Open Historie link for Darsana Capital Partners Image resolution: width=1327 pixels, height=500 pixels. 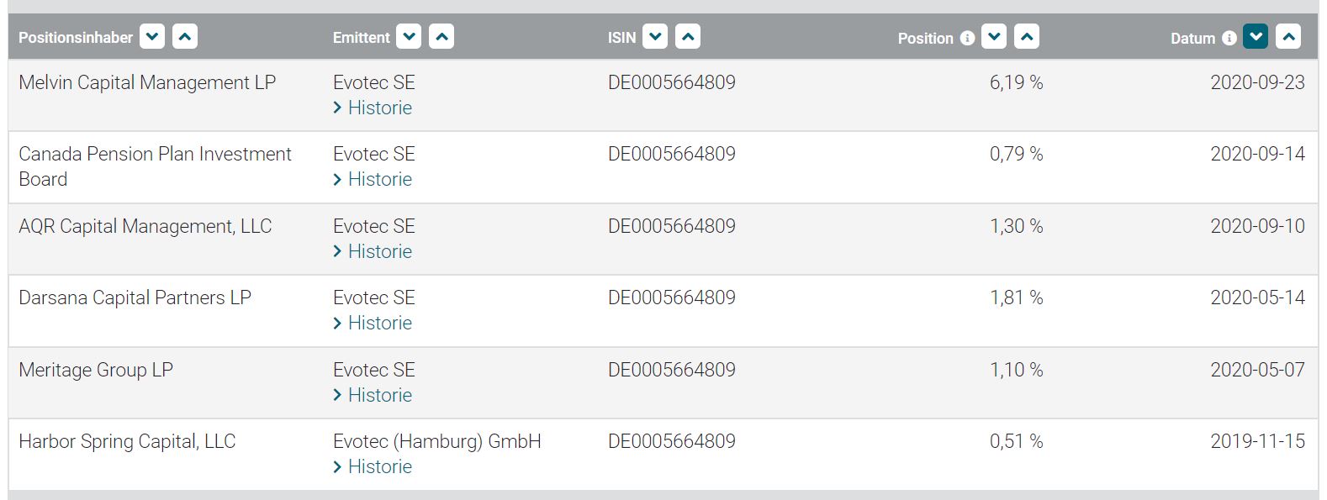[379, 323]
